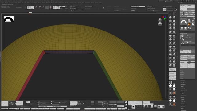Open the Alpha menu
Screen dimensions: 197x111
point(3,3)
